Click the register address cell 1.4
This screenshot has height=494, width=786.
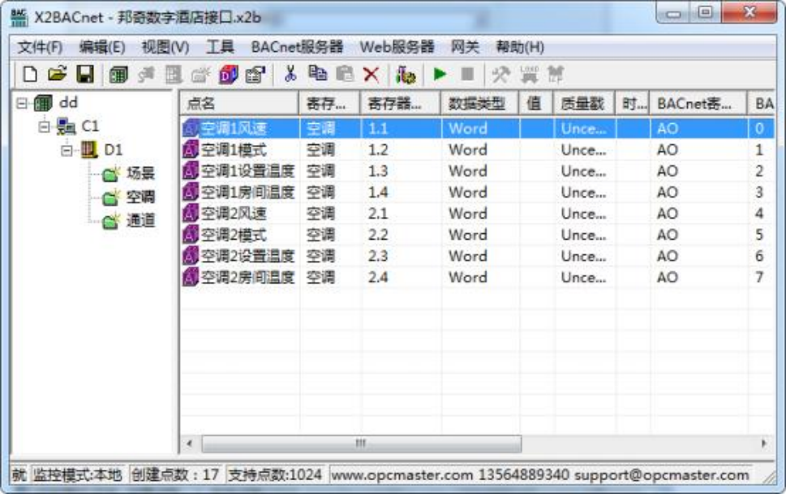pos(378,192)
